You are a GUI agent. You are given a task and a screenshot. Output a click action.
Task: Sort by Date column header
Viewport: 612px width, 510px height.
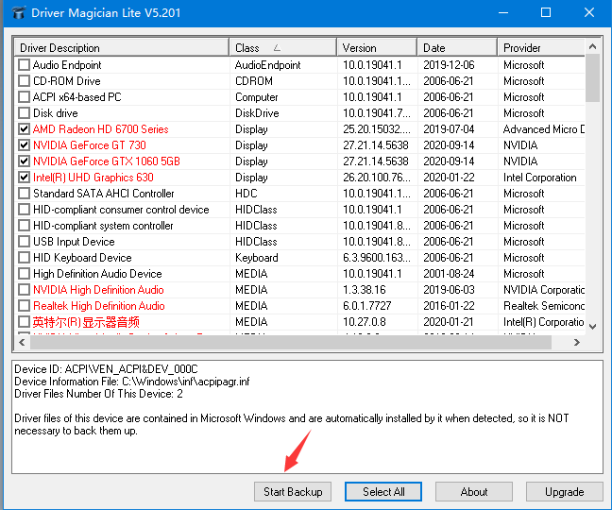pos(457,47)
